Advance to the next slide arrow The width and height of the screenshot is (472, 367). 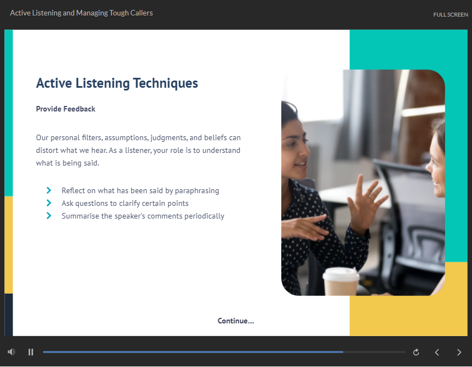click(x=459, y=352)
